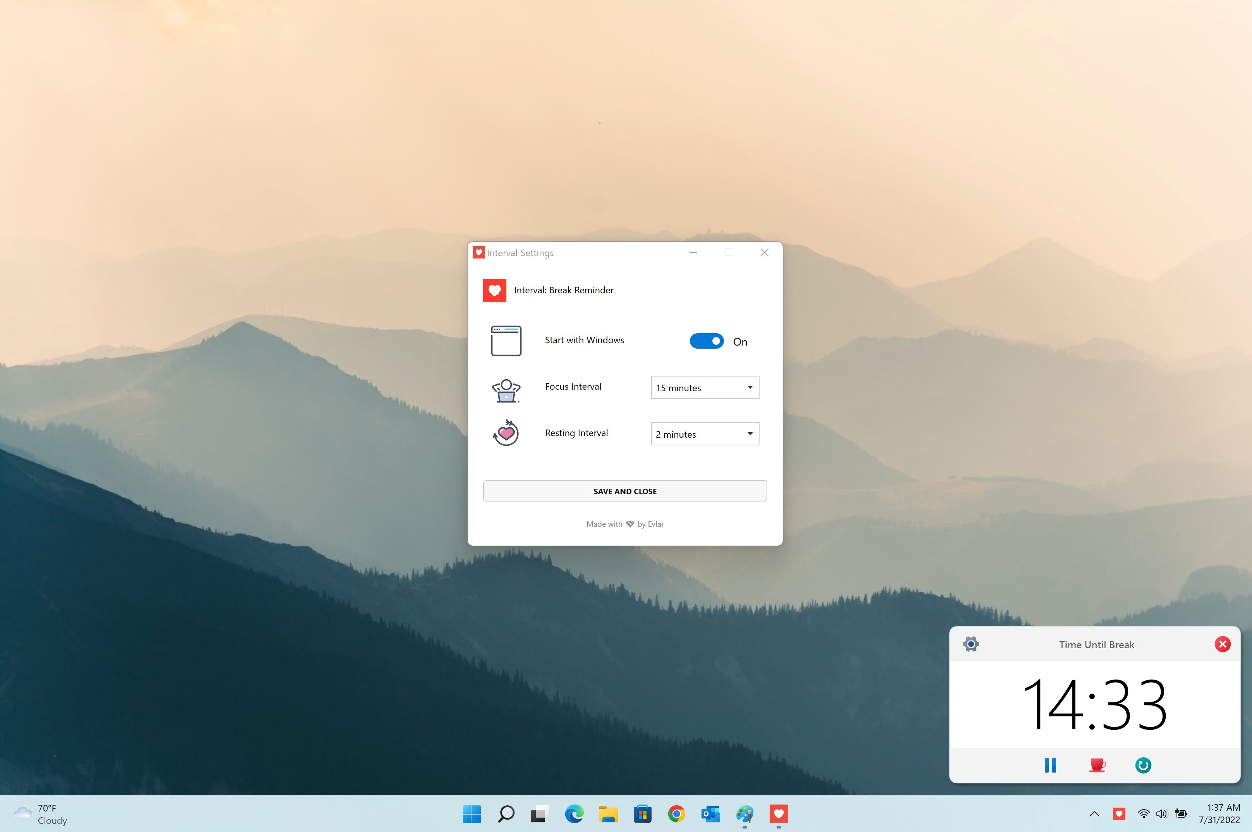Screen dimensions: 1252x832
Task: Open the Resting Interval dropdown
Action: point(705,434)
